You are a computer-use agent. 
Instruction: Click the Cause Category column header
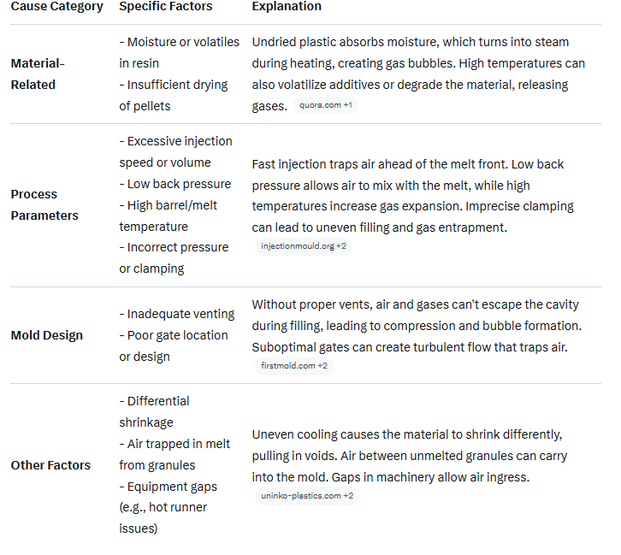click(x=57, y=7)
